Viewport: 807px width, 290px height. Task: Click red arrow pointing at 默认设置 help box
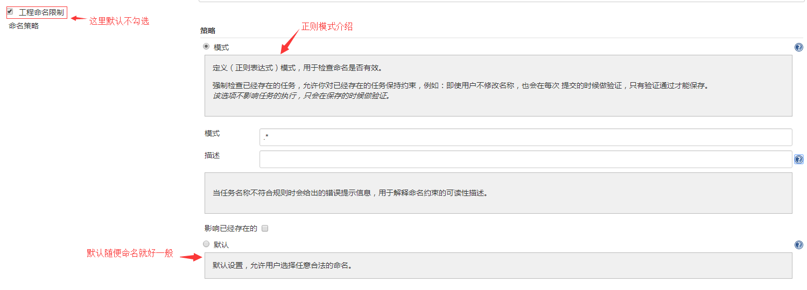(190, 257)
